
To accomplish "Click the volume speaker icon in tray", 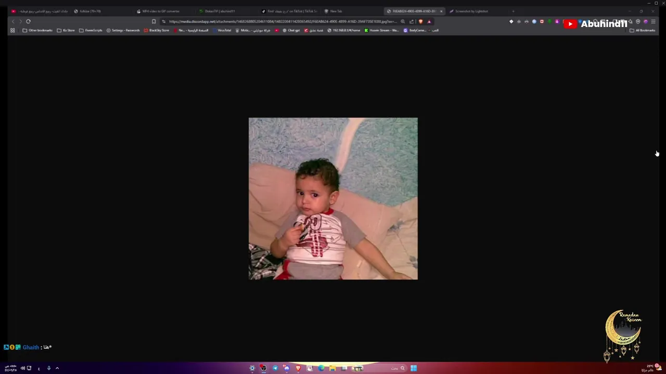I will [x=22, y=368].
